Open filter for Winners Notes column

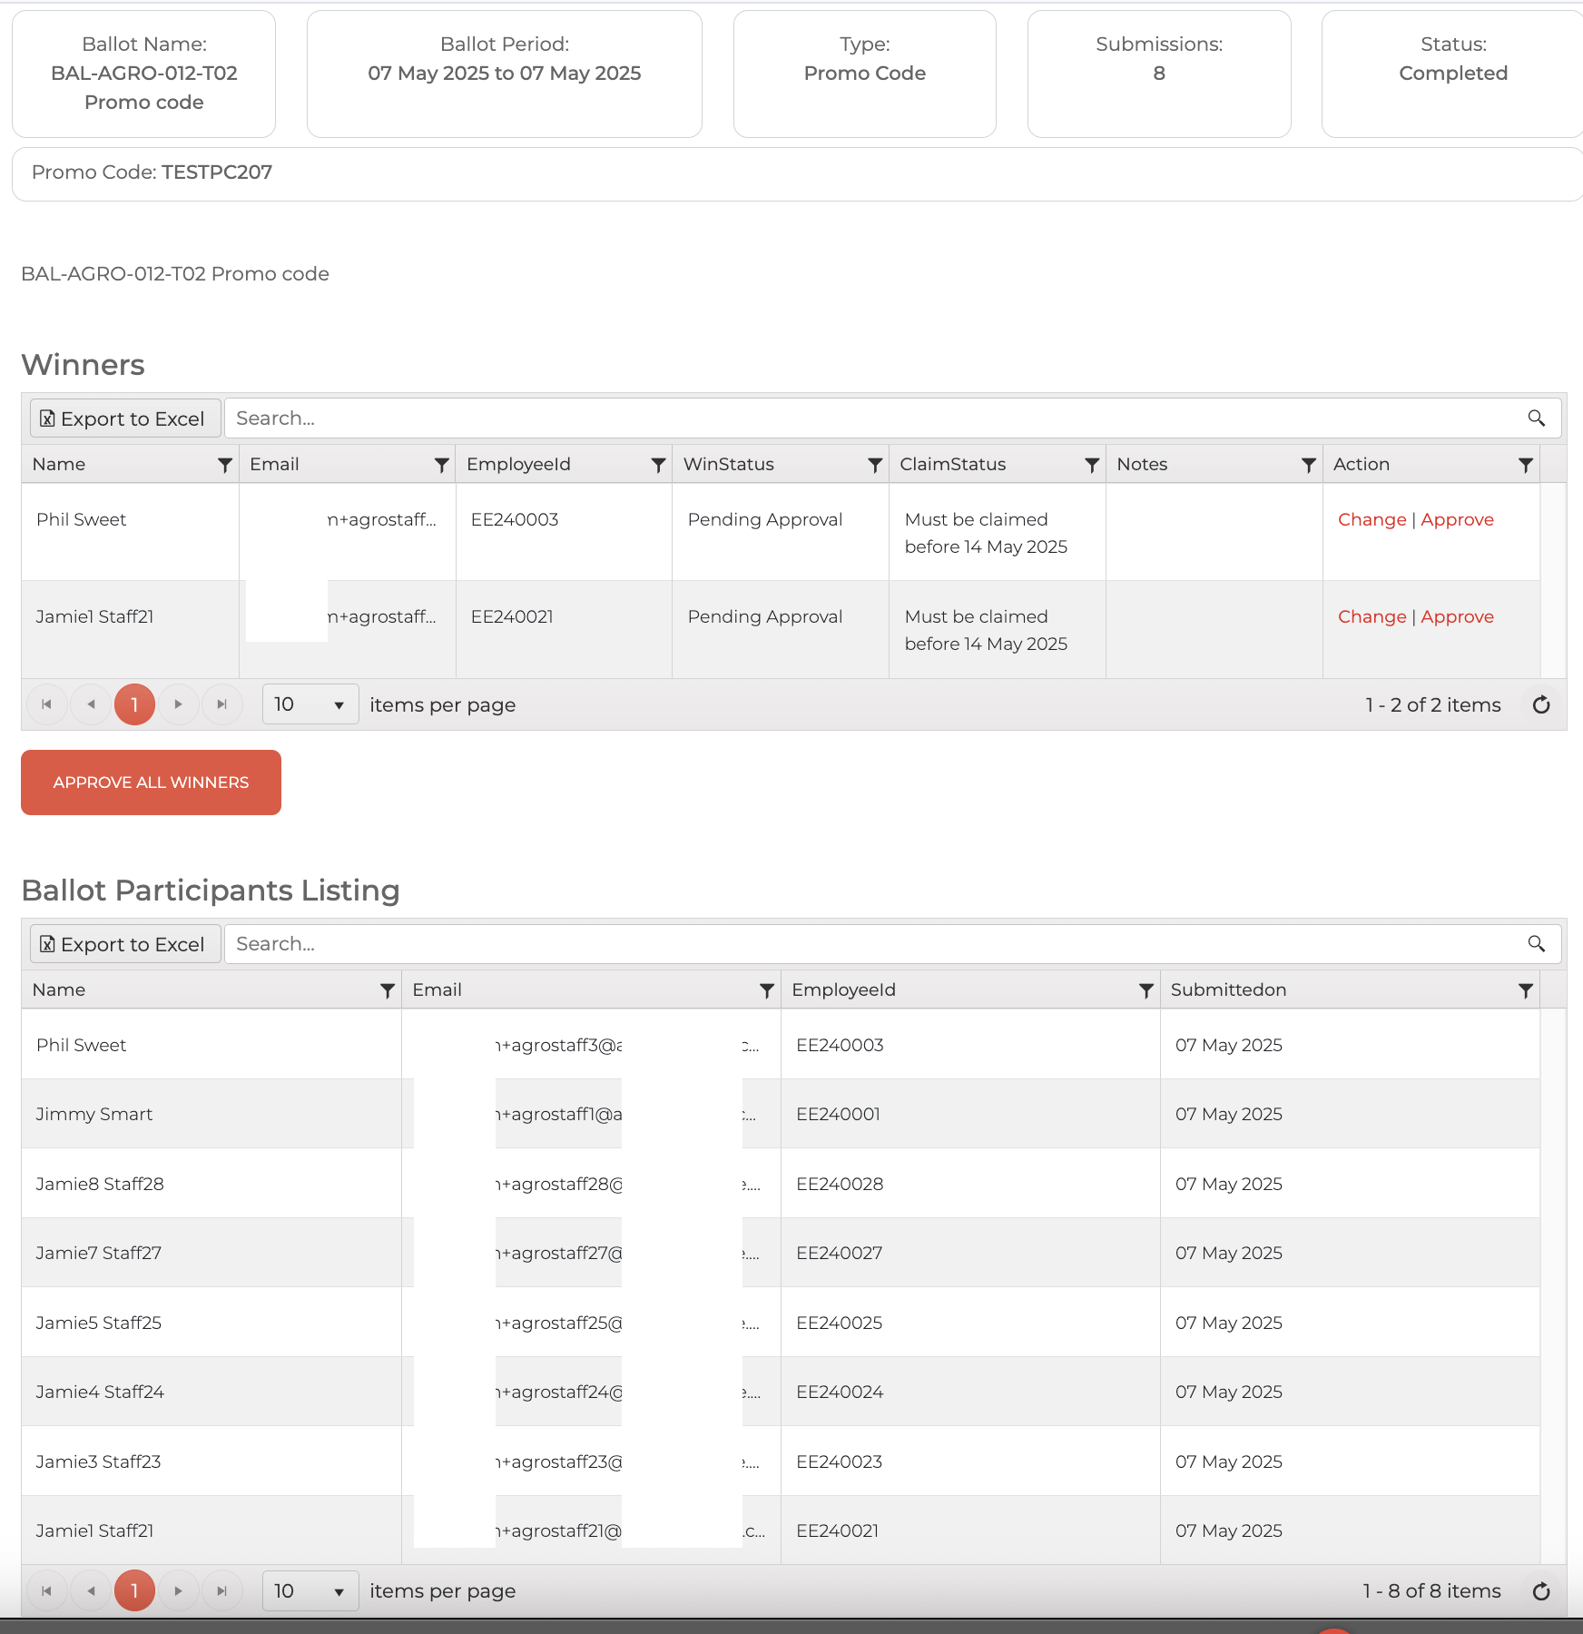click(x=1308, y=465)
